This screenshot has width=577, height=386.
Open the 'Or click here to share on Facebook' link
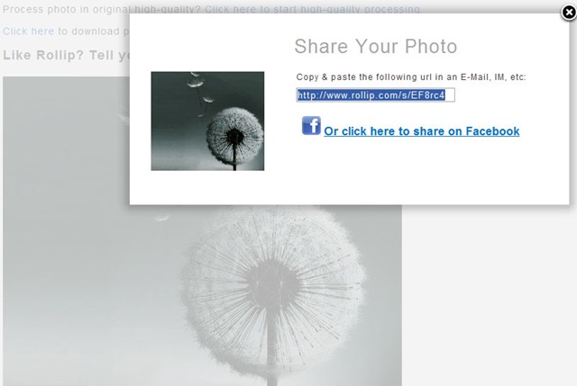pyautogui.click(x=421, y=131)
